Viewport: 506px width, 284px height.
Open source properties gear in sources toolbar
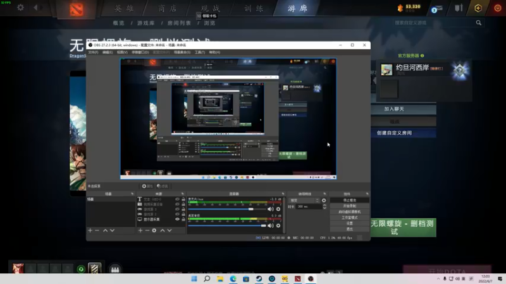[x=154, y=230]
